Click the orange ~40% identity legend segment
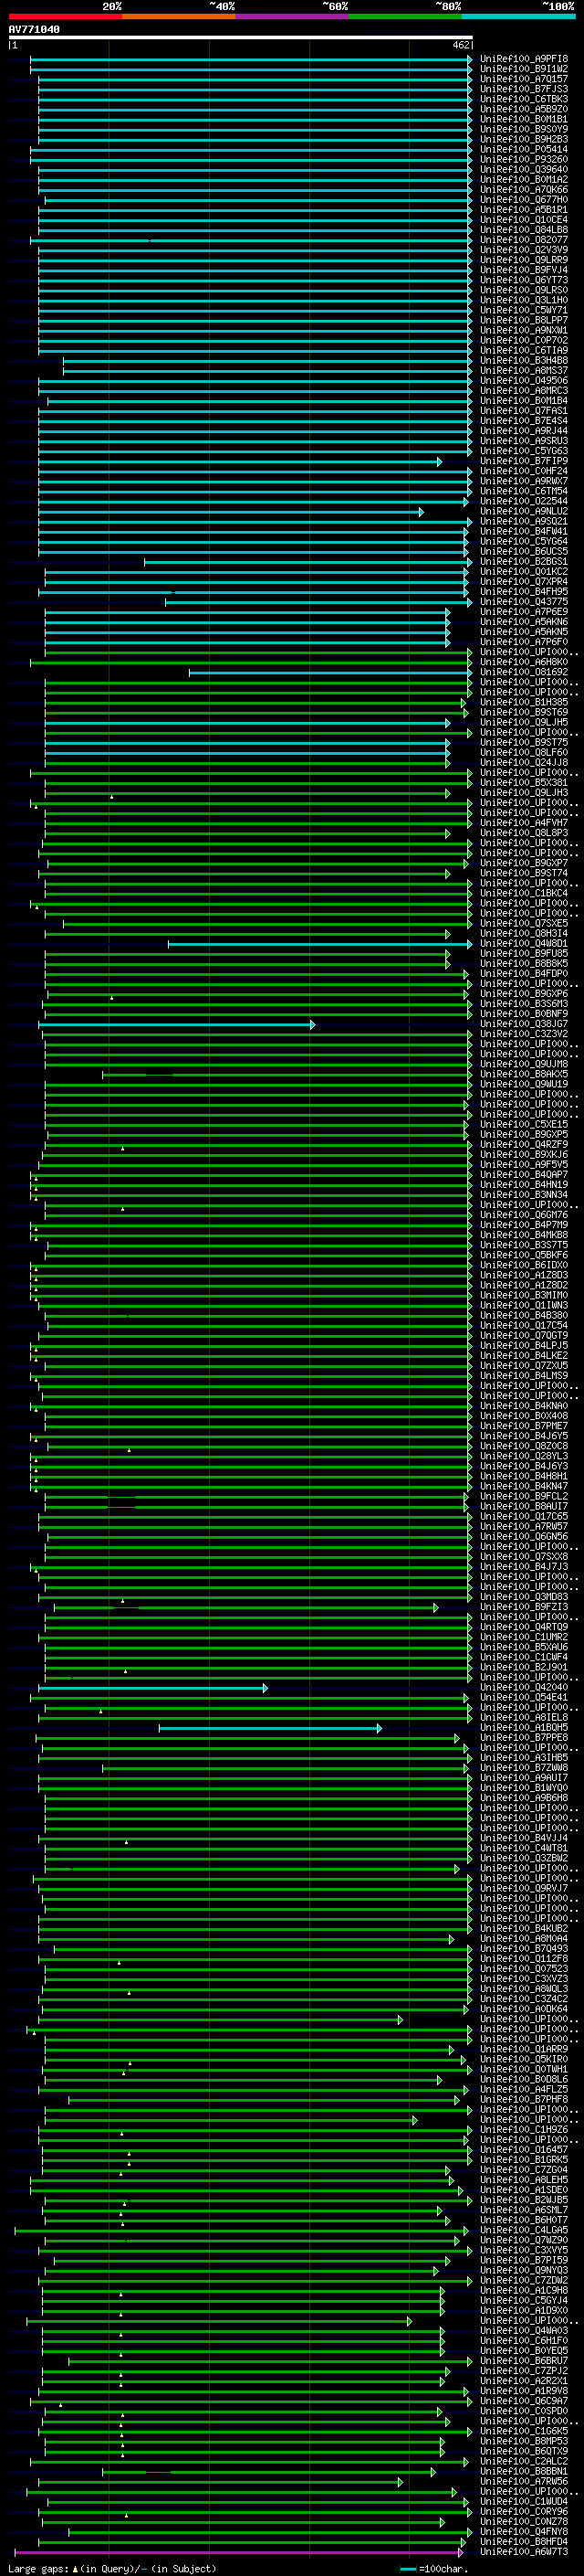584x2576 pixels. [x=179, y=16]
